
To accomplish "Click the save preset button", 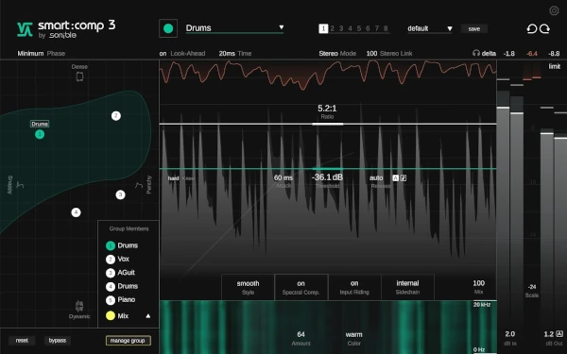I will coord(474,29).
